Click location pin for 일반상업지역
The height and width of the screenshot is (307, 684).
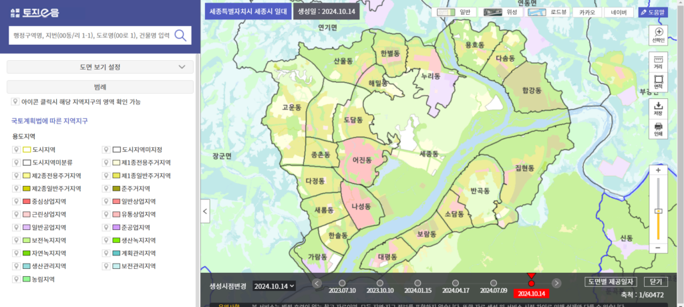click(106, 202)
